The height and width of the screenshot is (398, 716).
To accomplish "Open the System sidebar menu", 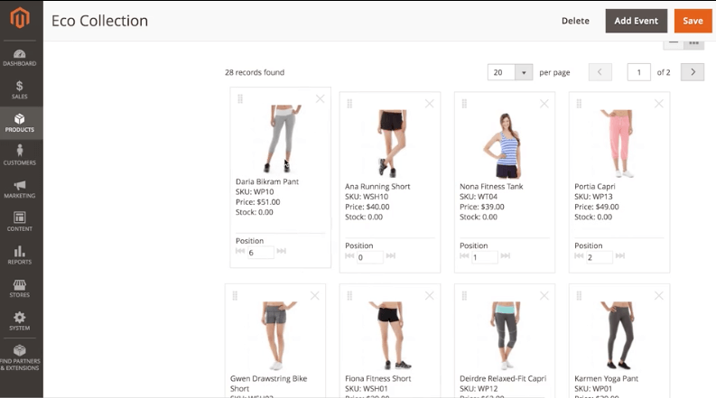I will coord(20,321).
